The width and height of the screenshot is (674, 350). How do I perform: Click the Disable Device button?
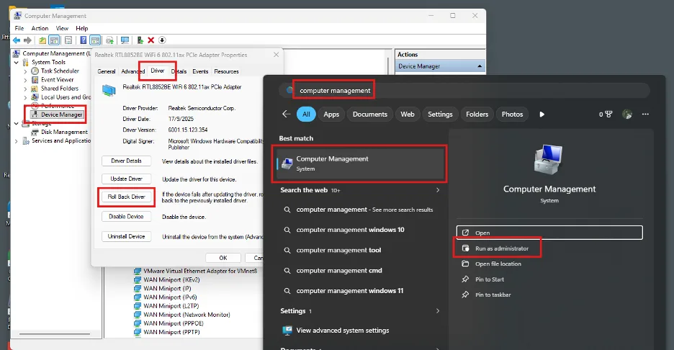coord(127,216)
